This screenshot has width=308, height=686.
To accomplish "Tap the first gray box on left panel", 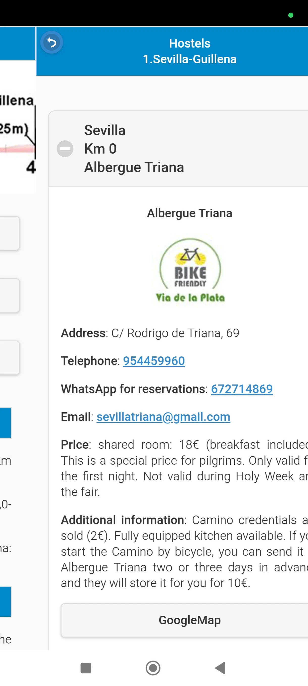I will coord(10,233).
